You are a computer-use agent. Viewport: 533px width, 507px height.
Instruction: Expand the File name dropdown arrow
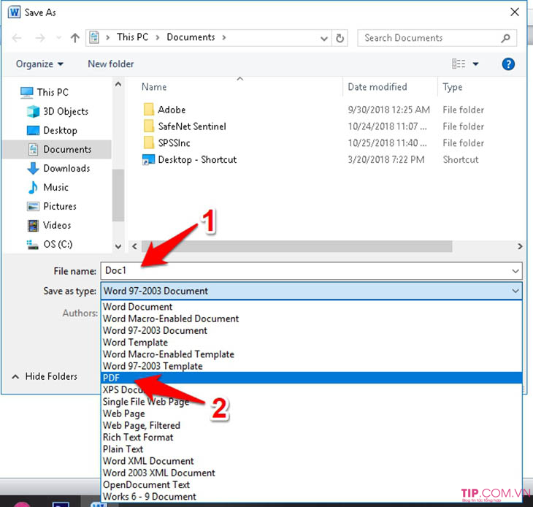(x=515, y=271)
